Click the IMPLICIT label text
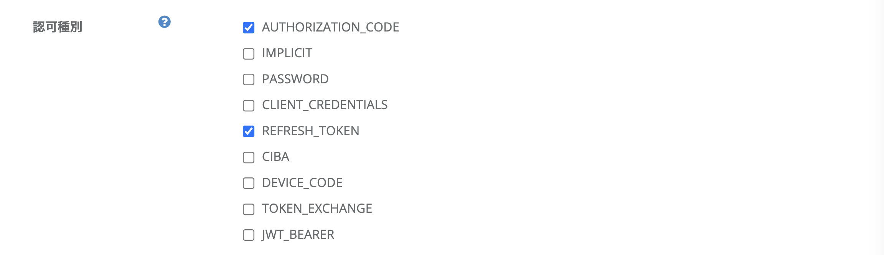884x255 pixels. click(x=287, y=53)
